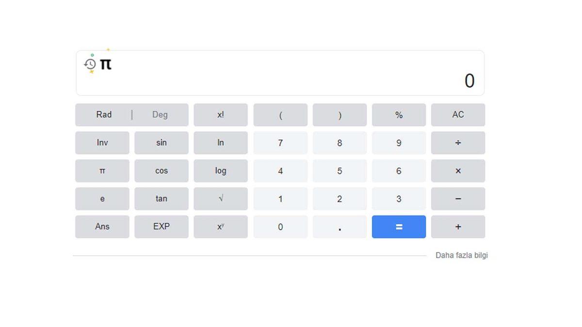582x327 pixels.
Task: Select the tan function
Action: click(162, 199)
